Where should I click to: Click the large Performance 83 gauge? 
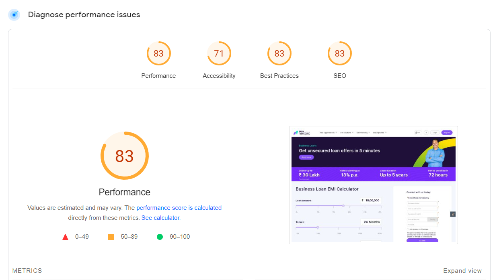coord(124,156)
